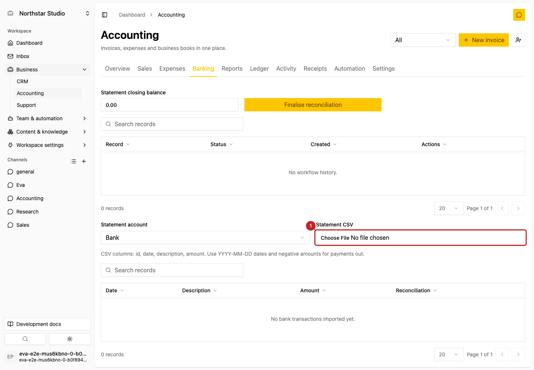Sort by the Amount column header

click(313, 290)
